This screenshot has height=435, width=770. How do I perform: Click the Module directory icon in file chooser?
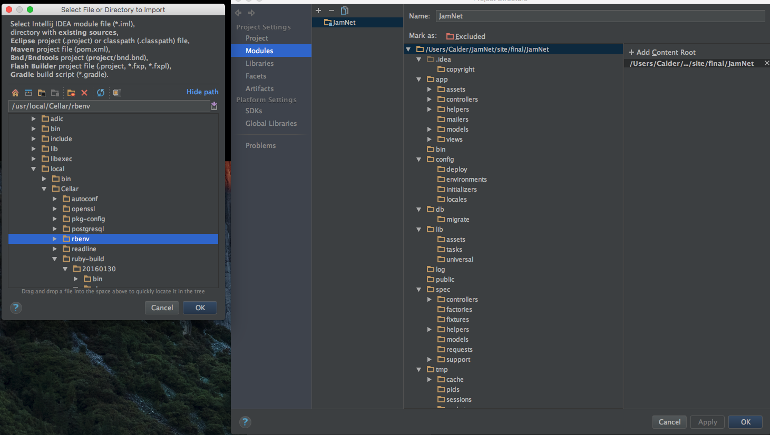tap(55, 93)
